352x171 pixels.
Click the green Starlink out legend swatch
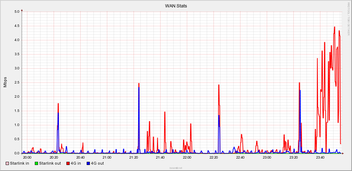coord(36,163)
